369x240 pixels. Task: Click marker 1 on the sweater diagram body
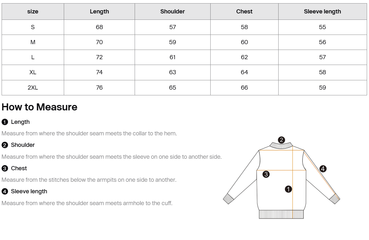pos(289,189)
